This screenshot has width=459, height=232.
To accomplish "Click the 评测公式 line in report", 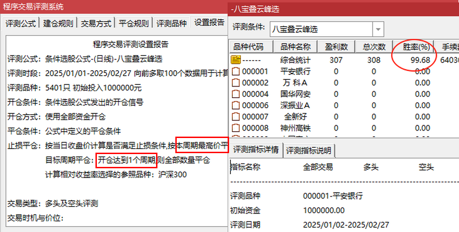I will [x=85, y=59].
